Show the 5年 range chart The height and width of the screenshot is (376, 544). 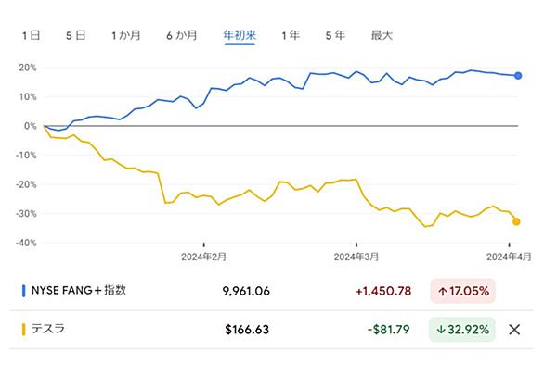tap(335, 35)
